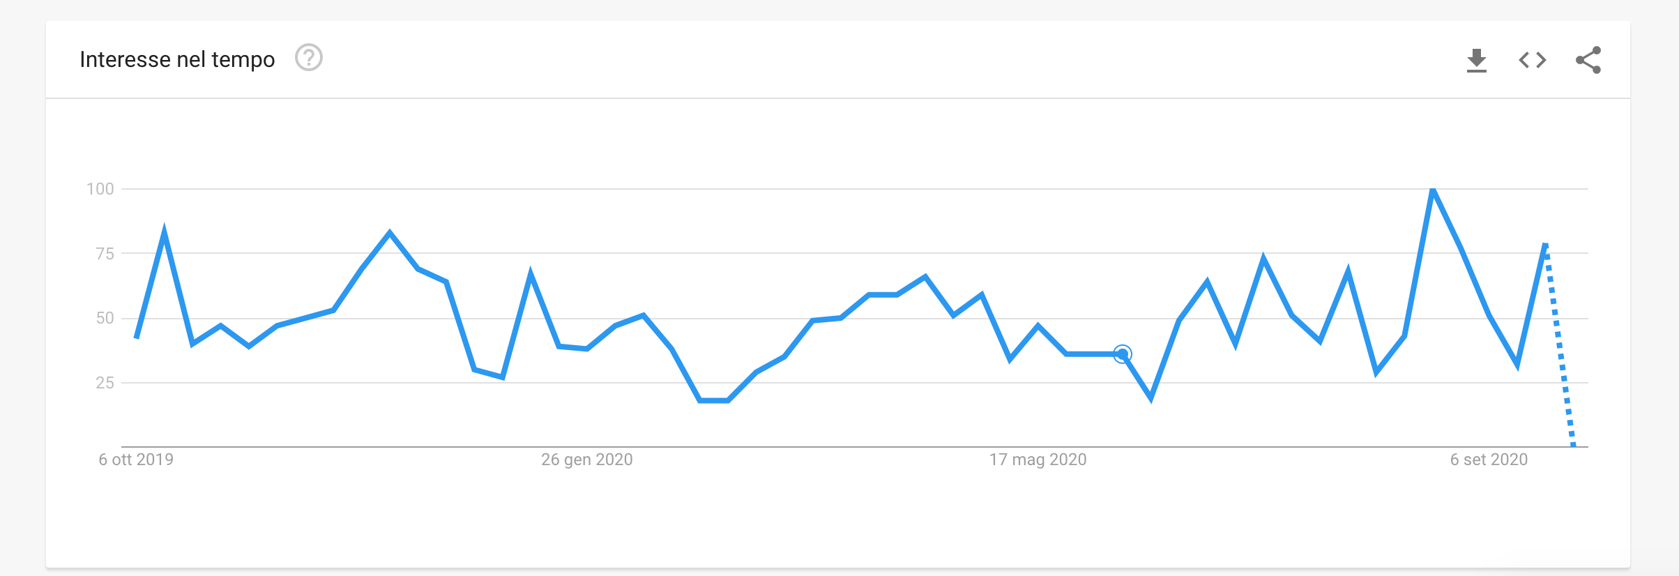1679x576 pixels.
Task: Click the 50 y-axis label
Action: click(x=105, y=318)
